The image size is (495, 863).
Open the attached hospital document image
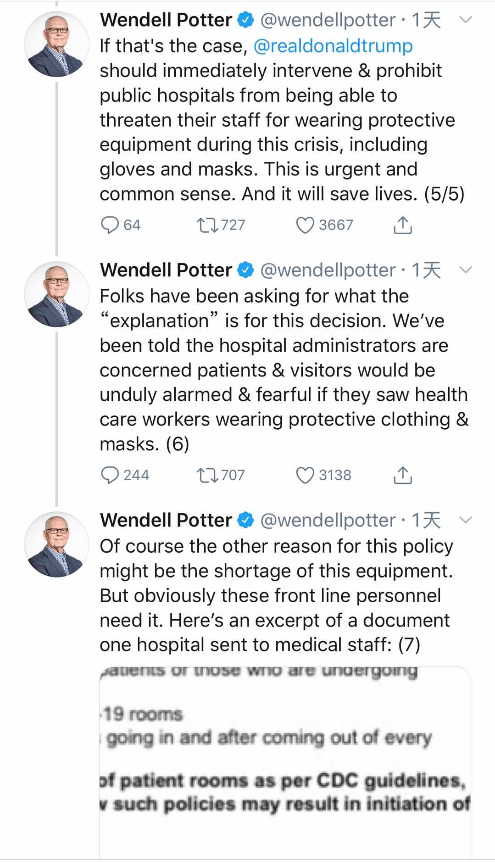pos(284,762)
